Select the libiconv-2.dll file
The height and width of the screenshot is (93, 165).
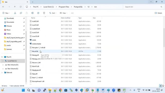pos(36,63)
